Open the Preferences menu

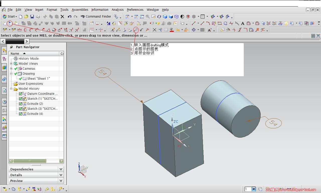(x=135, y=10)
